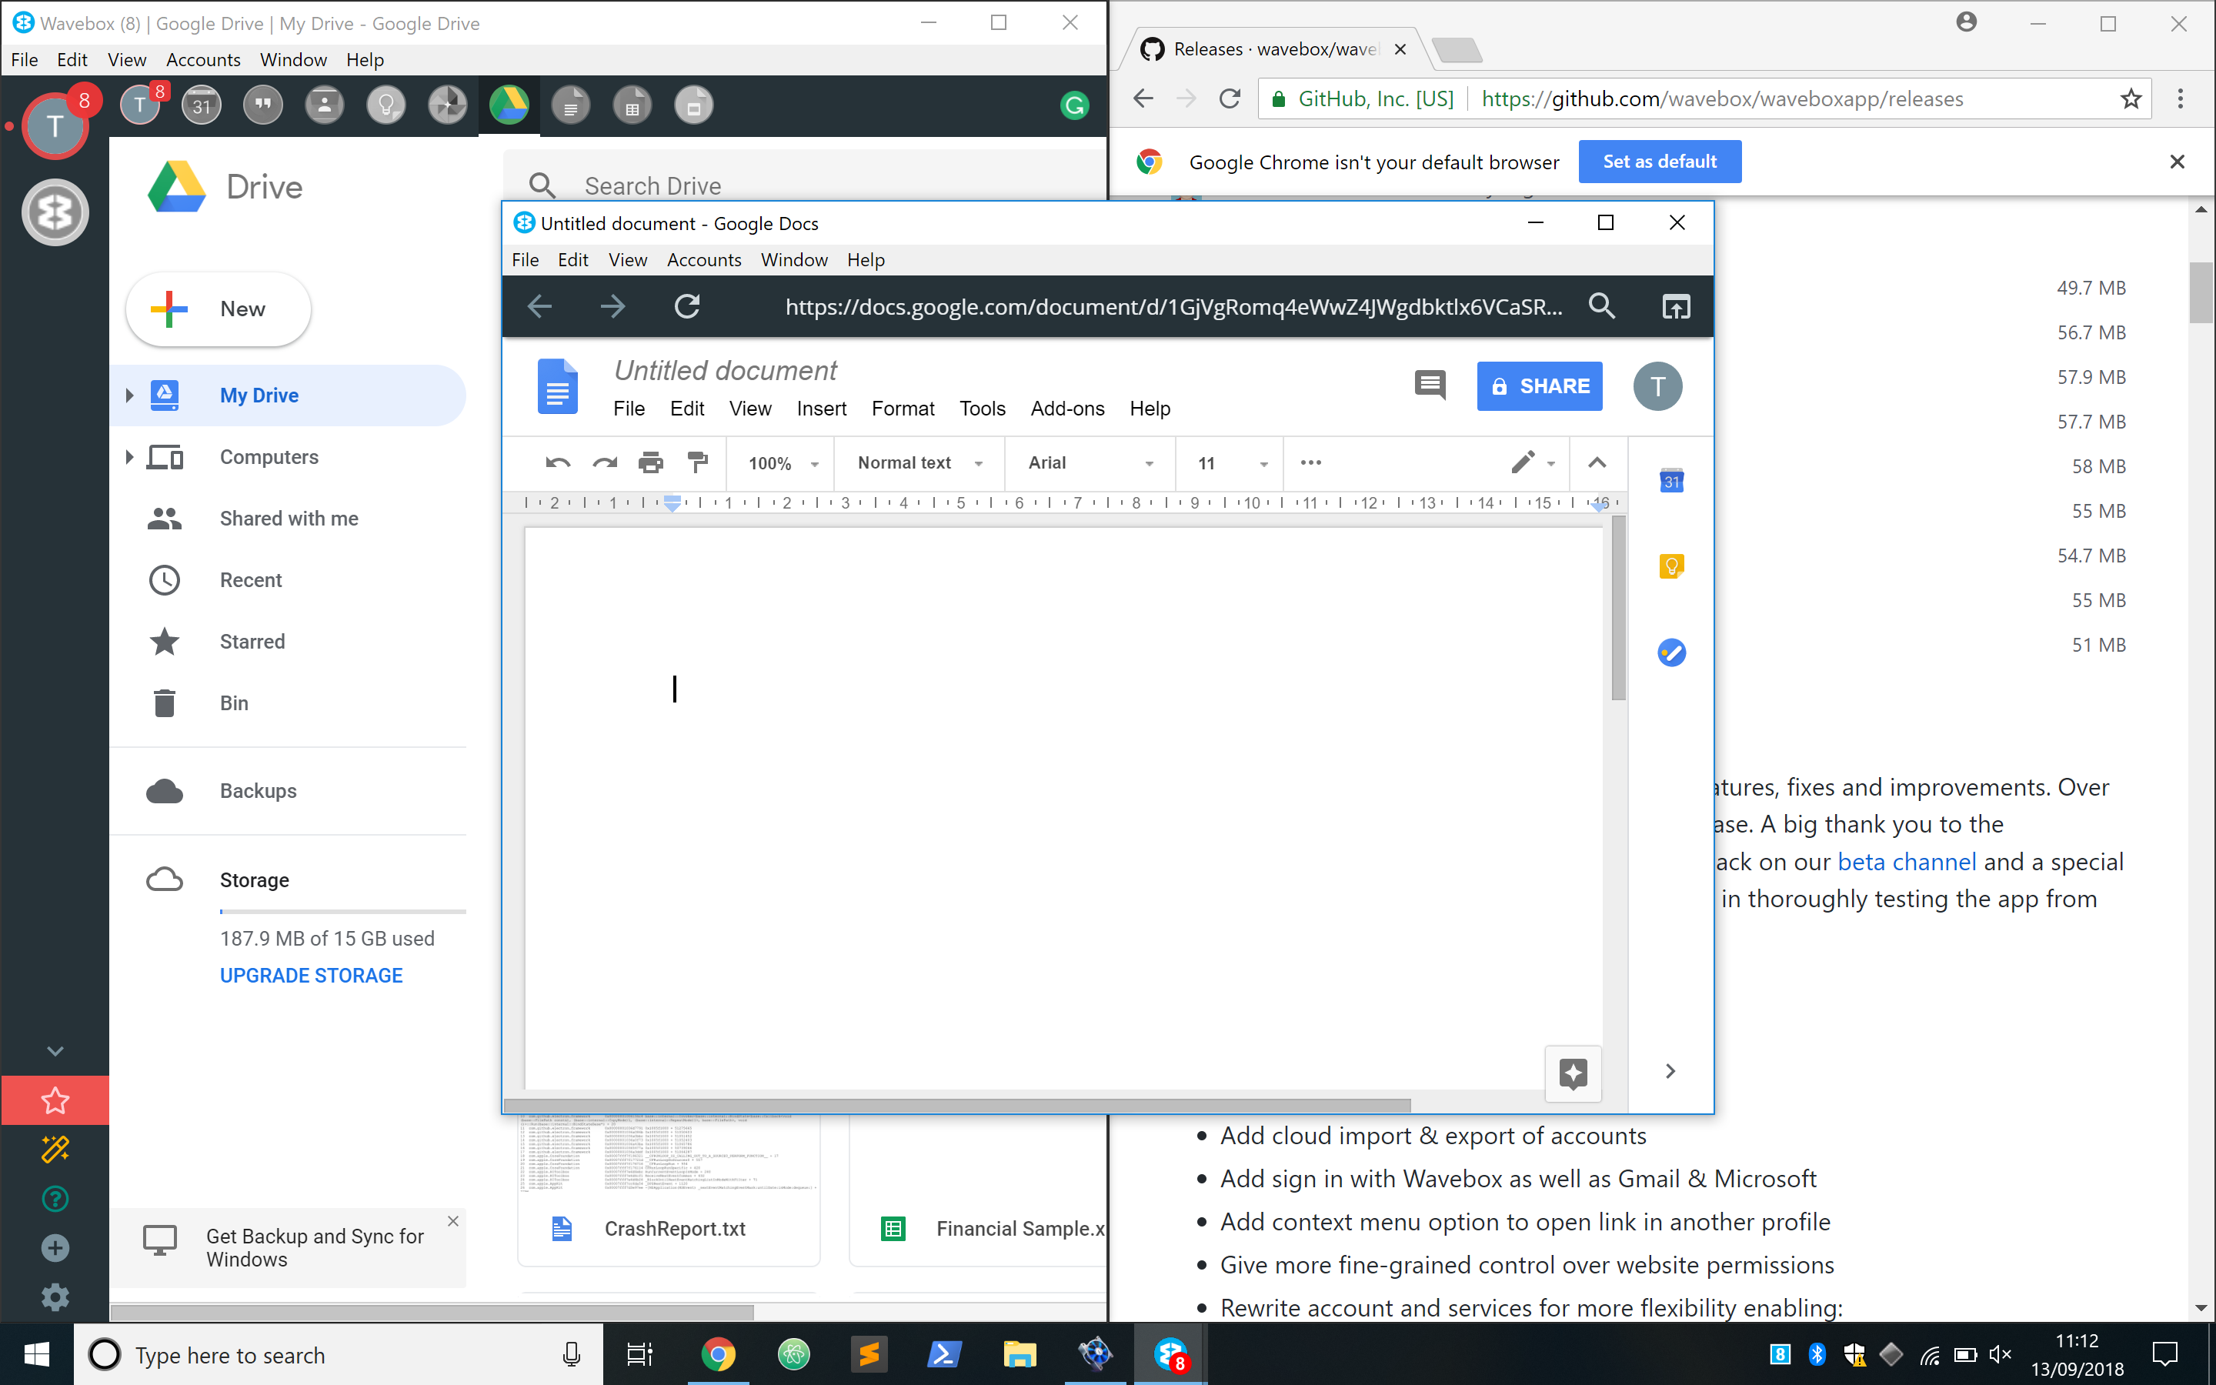Open the Explore tool in Google Docs
This screenshot has height=1385, width=2216.
pos(1574,1073)
